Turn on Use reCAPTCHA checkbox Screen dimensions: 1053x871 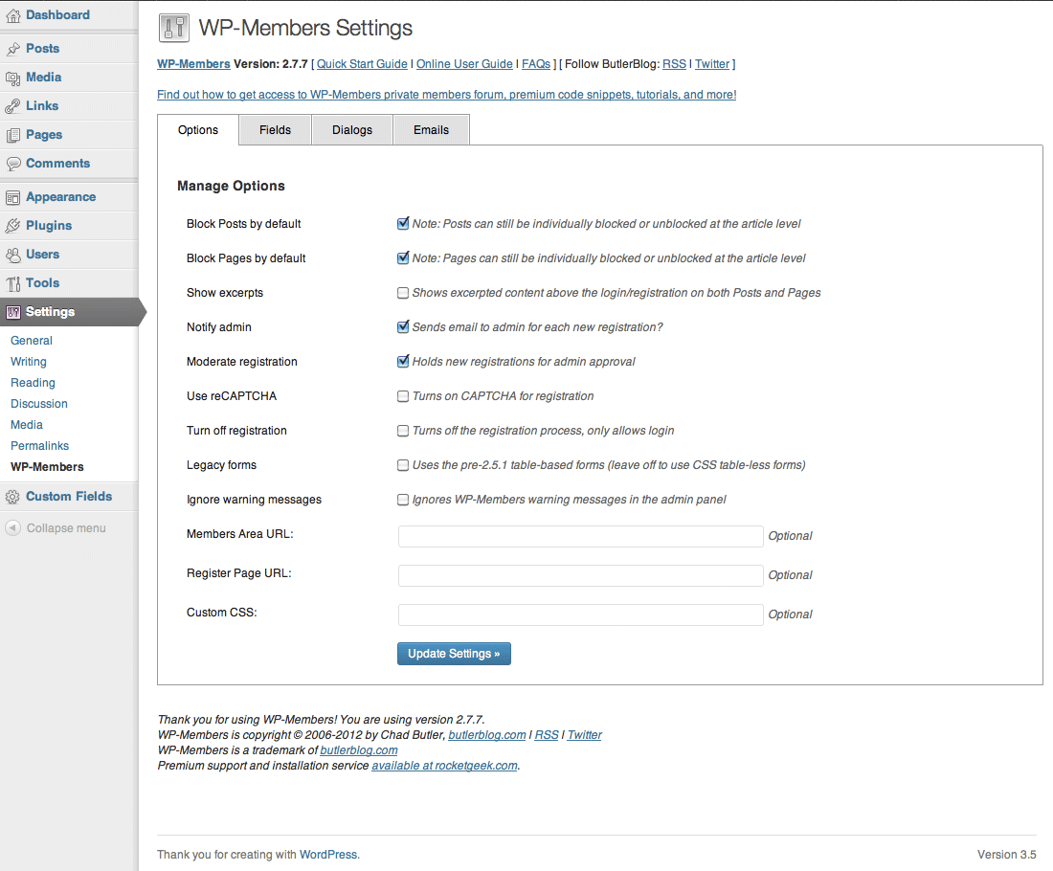[403, 396]
